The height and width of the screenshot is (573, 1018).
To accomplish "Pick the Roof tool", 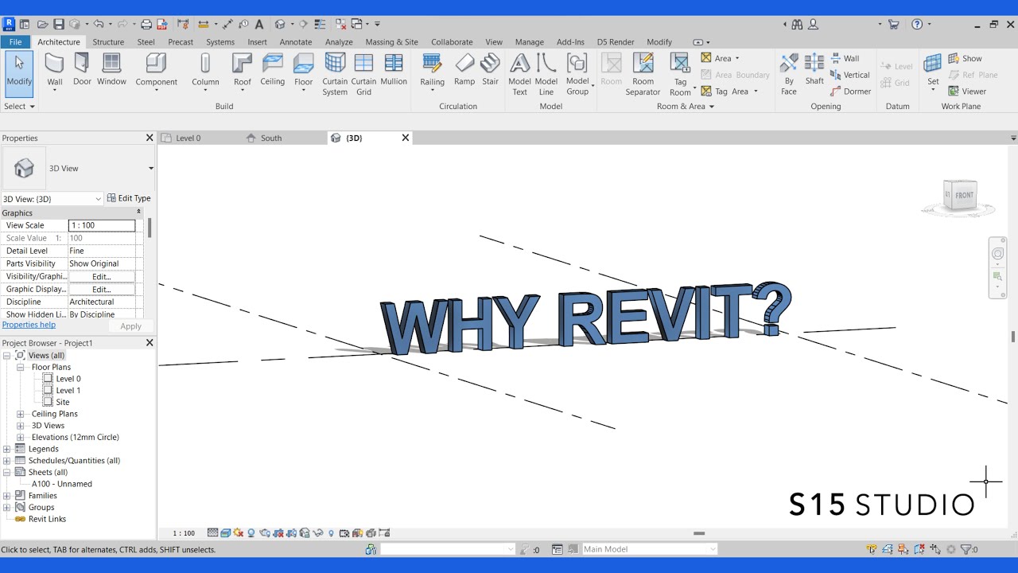I will pos(242,72).
